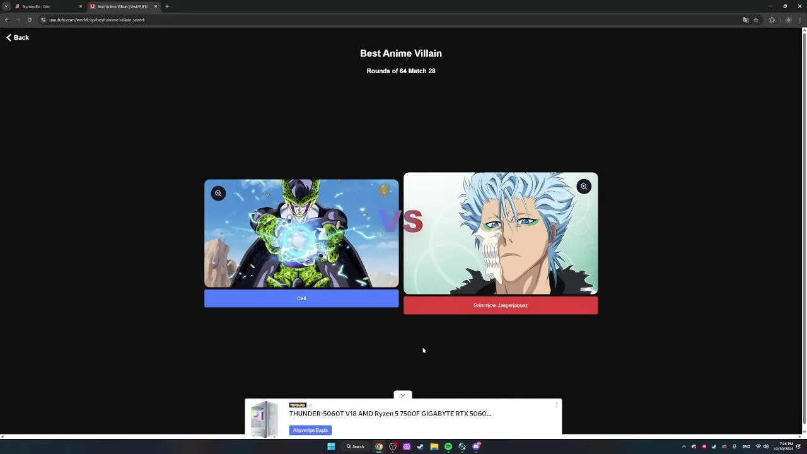Viewport: 807px width, 454px height.
Task: Bookmark this page with star icon
Action: click(x=756, y=20)
